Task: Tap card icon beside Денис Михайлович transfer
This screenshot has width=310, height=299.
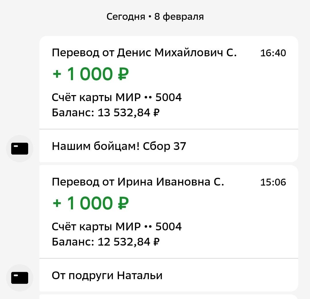Action: pos(20,148)
